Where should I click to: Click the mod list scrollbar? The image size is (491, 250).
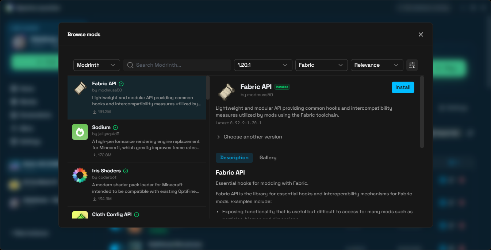click(x=208, y=87)
